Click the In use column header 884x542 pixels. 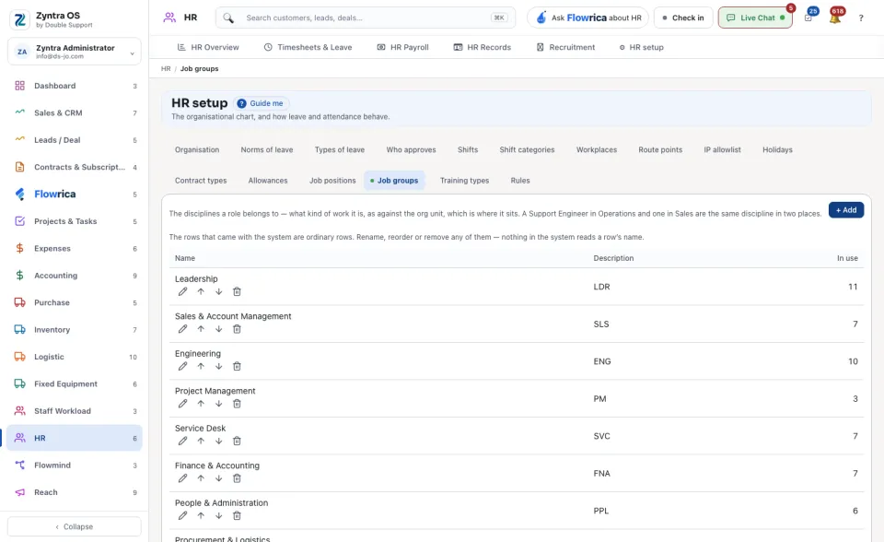coord(847,258)
